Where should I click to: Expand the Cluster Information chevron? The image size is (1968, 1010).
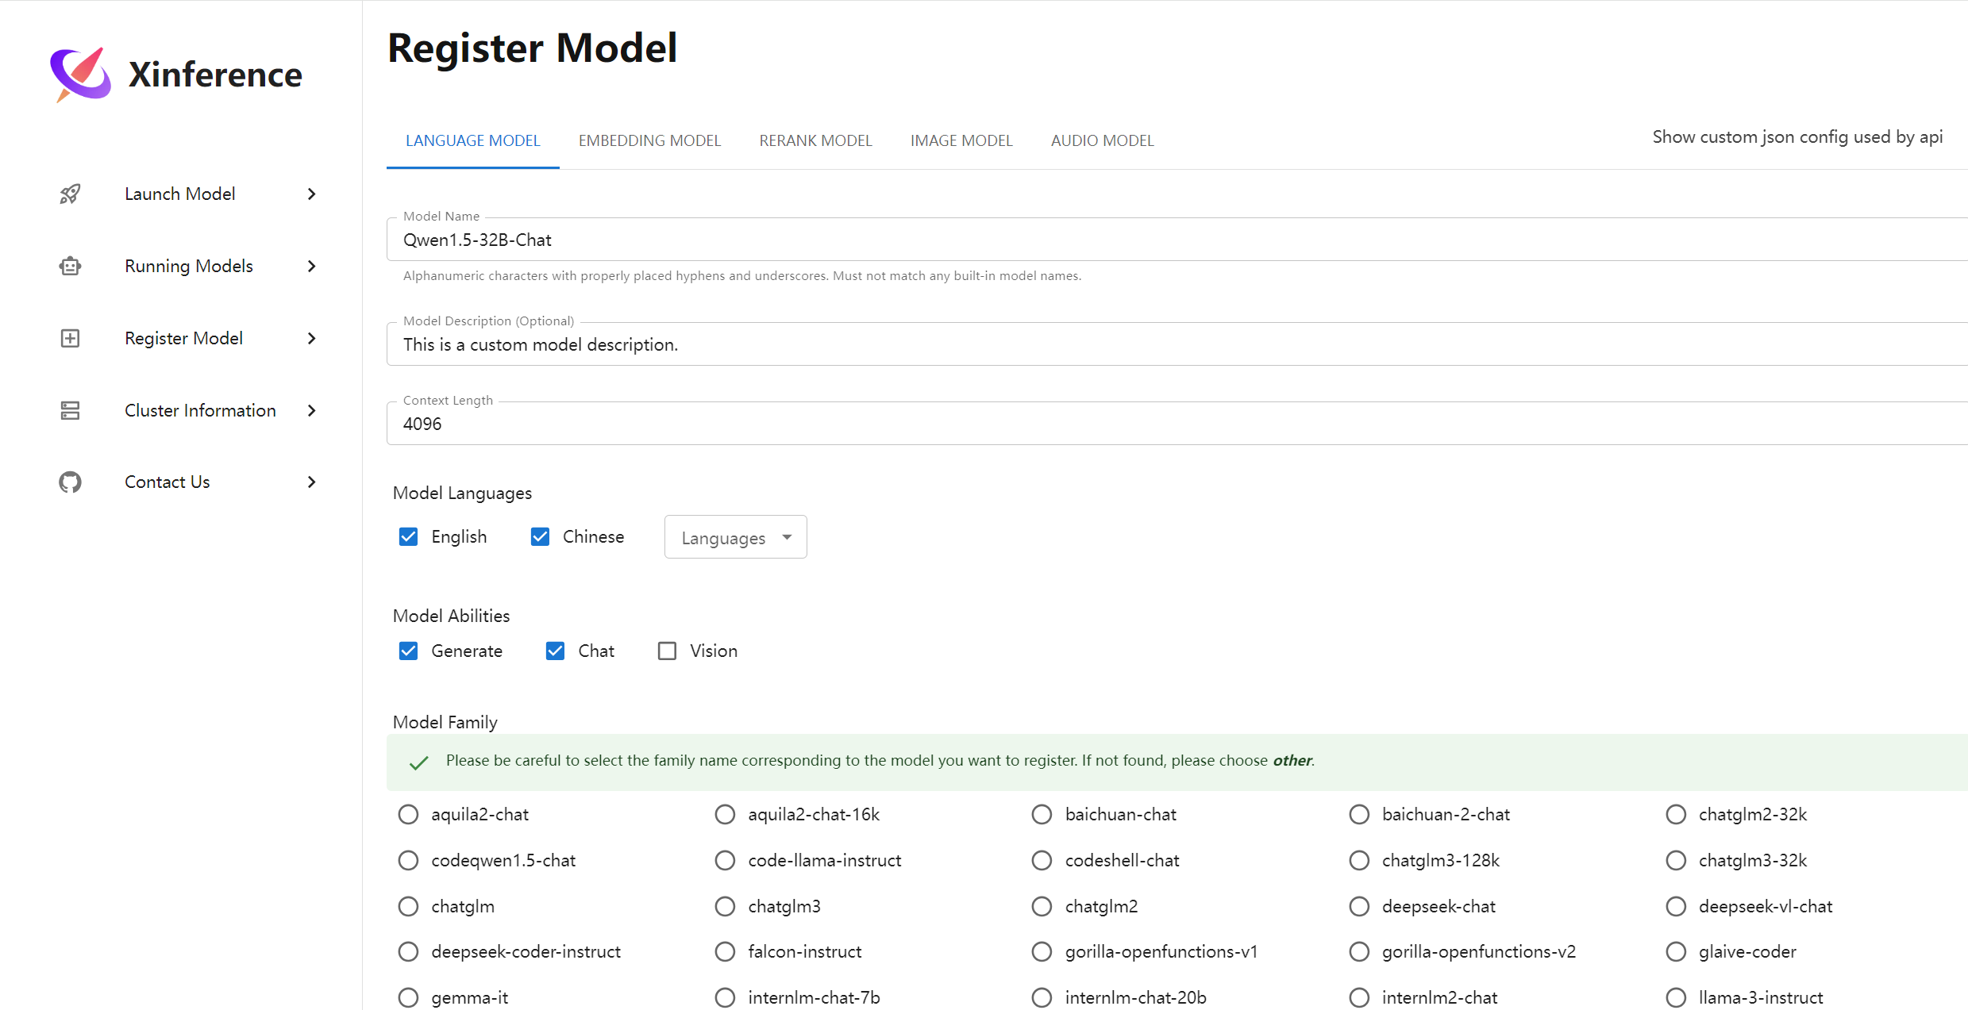coord(311,410)
